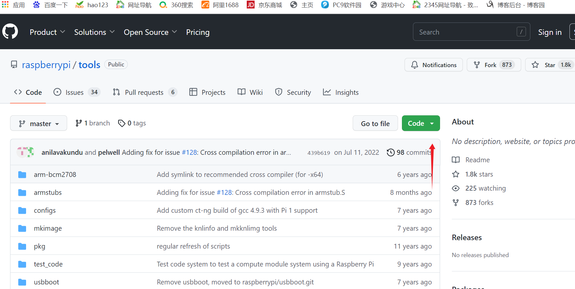The height and width of the screenshot is (289, 575).
Task: Open the apps grid bookmark icon
Action: (6, 5)
